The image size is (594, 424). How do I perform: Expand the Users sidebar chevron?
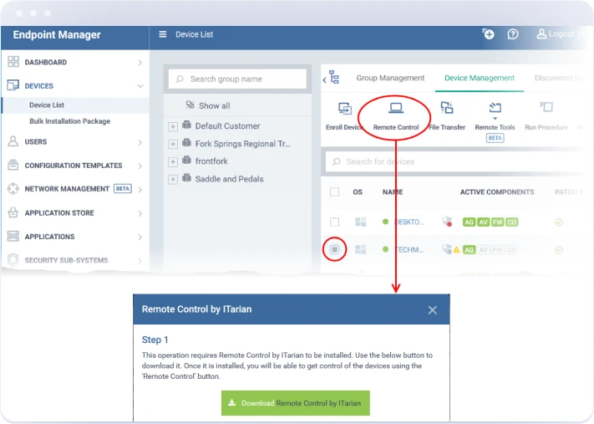pos(140,142)
